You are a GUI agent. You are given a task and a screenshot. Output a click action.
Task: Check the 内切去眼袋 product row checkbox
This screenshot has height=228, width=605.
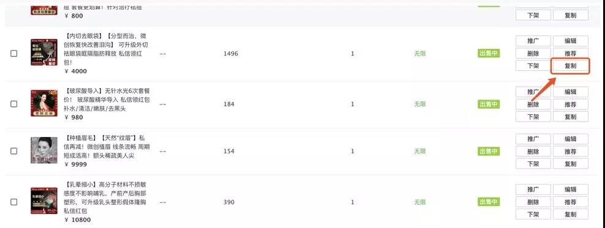coord(14,54)
